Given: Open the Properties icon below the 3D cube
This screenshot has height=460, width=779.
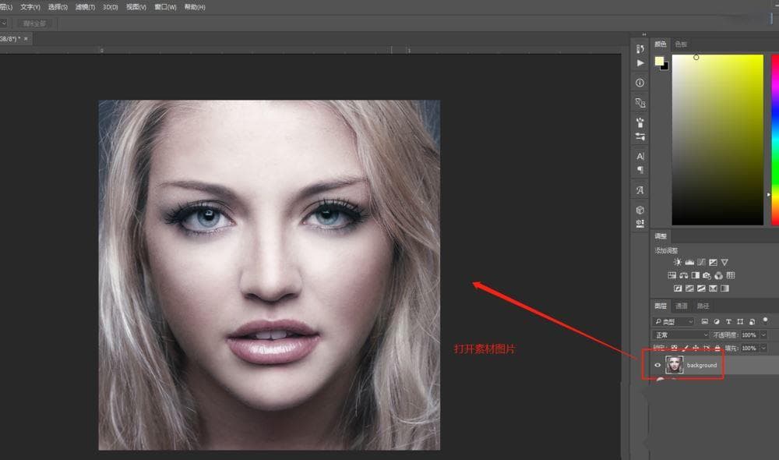Looking at the screenshot, I should (640, 223).
